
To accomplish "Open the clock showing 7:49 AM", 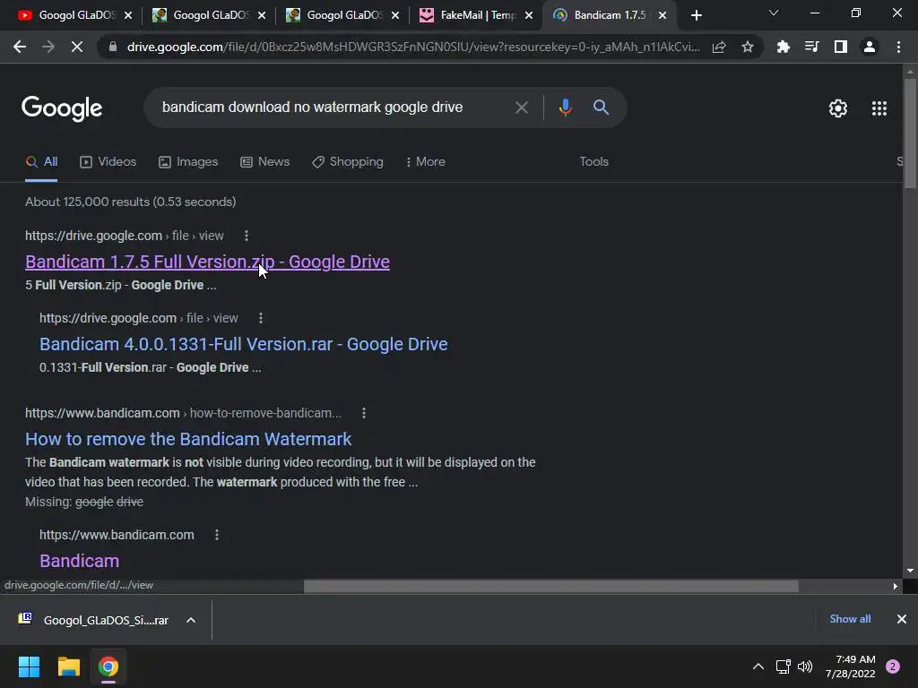I will pos(851,666).
